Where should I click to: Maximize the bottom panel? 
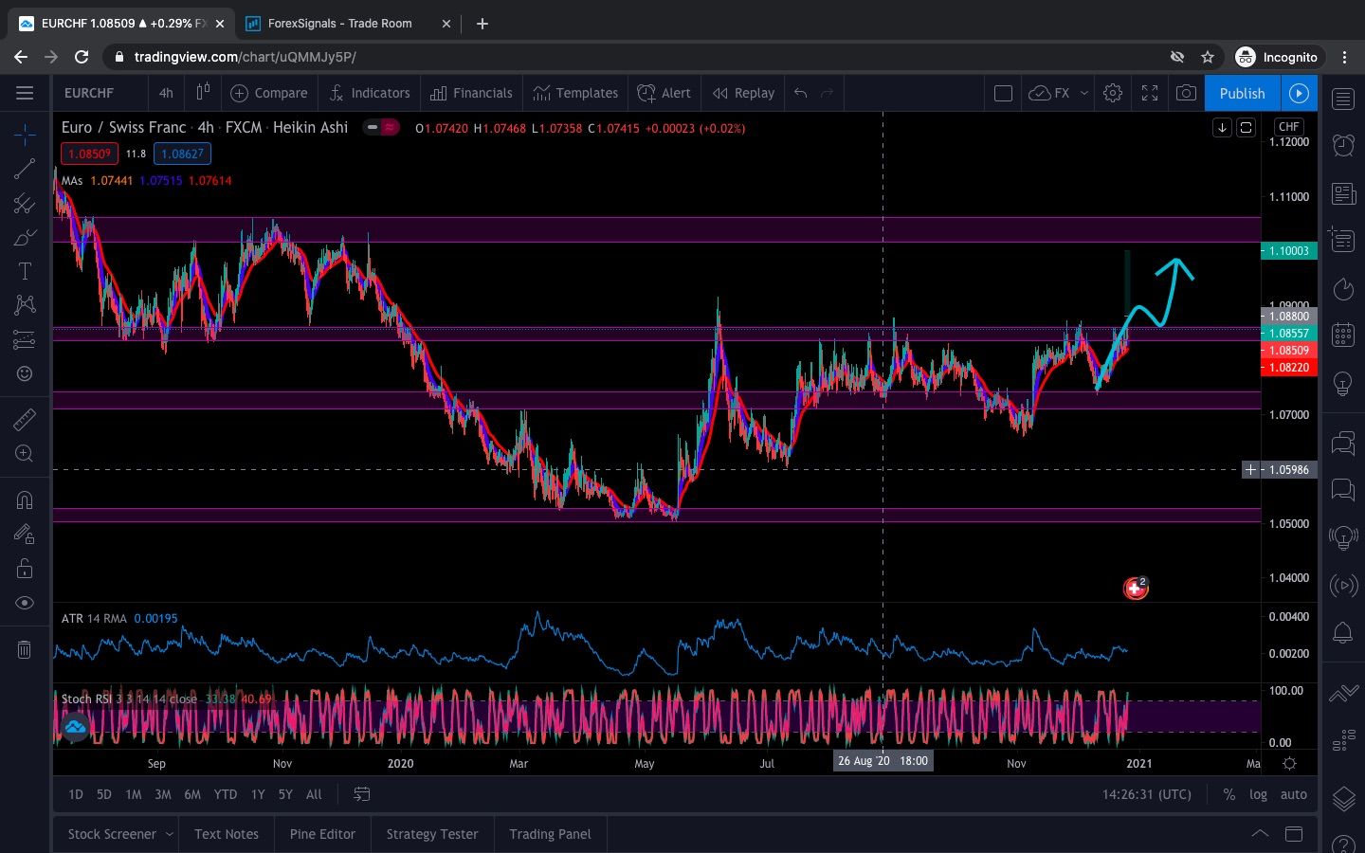pyautogui.click(x=1294, y=834)
